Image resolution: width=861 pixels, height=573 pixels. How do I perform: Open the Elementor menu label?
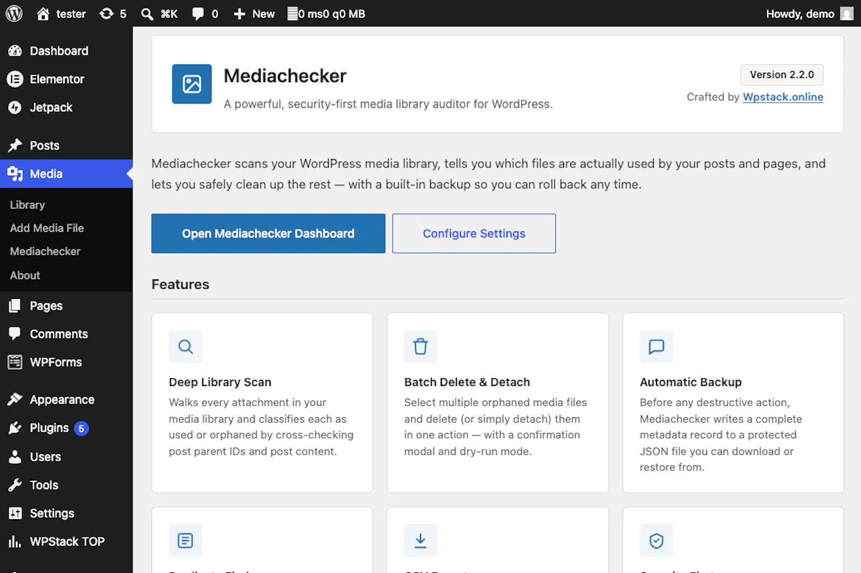57,80
